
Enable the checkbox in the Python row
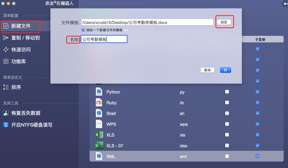click(x=227, y=92)
